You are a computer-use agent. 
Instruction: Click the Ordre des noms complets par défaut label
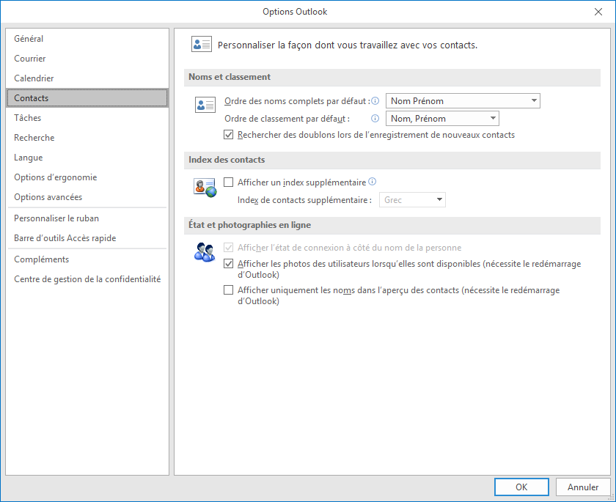297,101
